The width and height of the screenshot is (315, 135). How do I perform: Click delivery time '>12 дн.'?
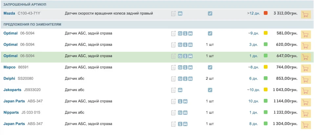tap(254, 13)
